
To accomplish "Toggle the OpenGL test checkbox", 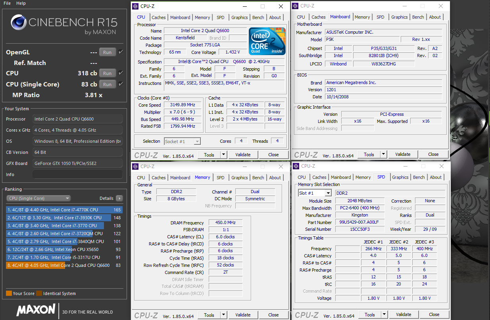I will click(121, 52).
